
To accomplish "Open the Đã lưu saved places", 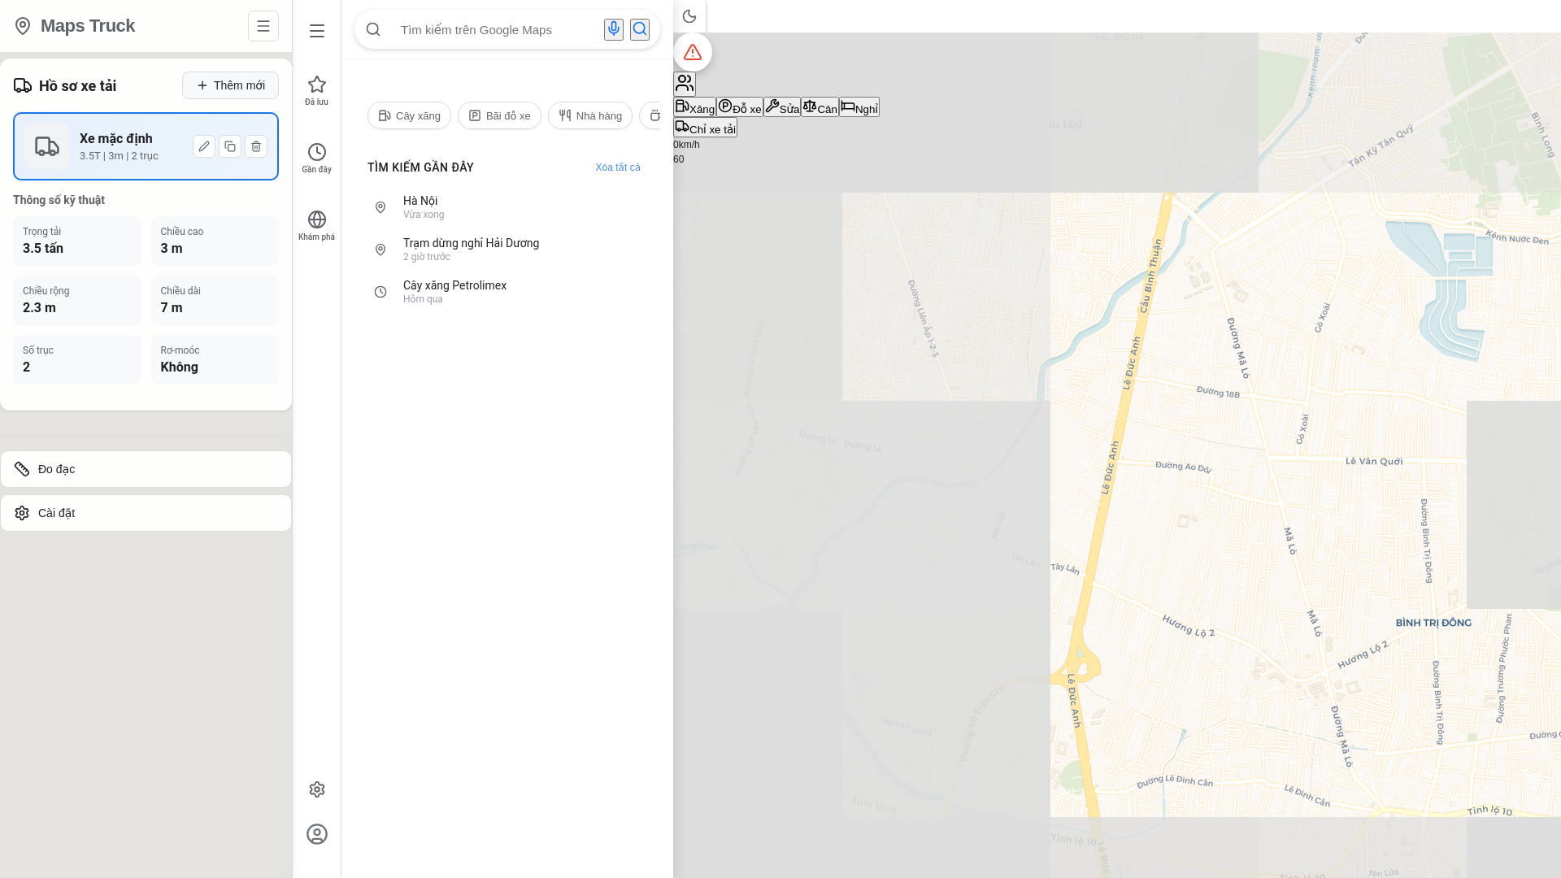I will (x=317, y=90).
